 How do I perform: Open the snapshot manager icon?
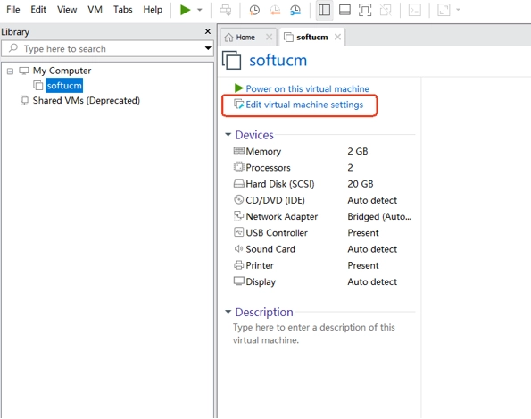point(295,10)
